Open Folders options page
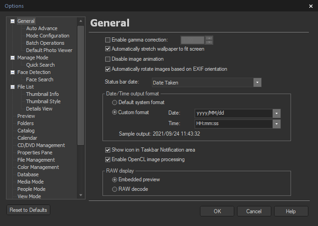Image resolution: width=318 pixels, height=226 pixels. pos(26,123)
